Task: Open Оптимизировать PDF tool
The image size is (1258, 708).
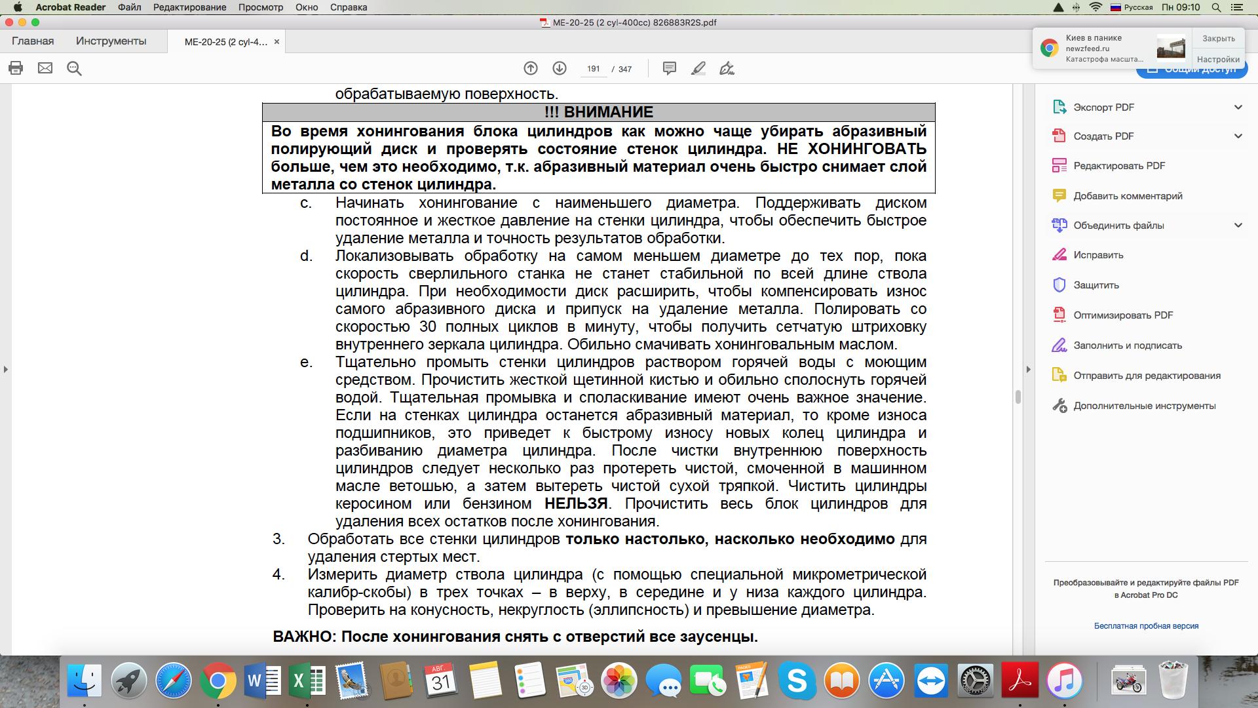Action: click(1122, 315)
